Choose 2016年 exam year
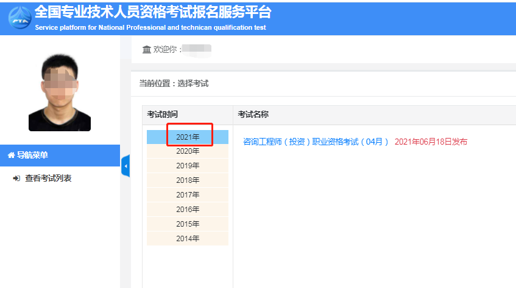Screen dimensions: 516x288 point(188,210)
